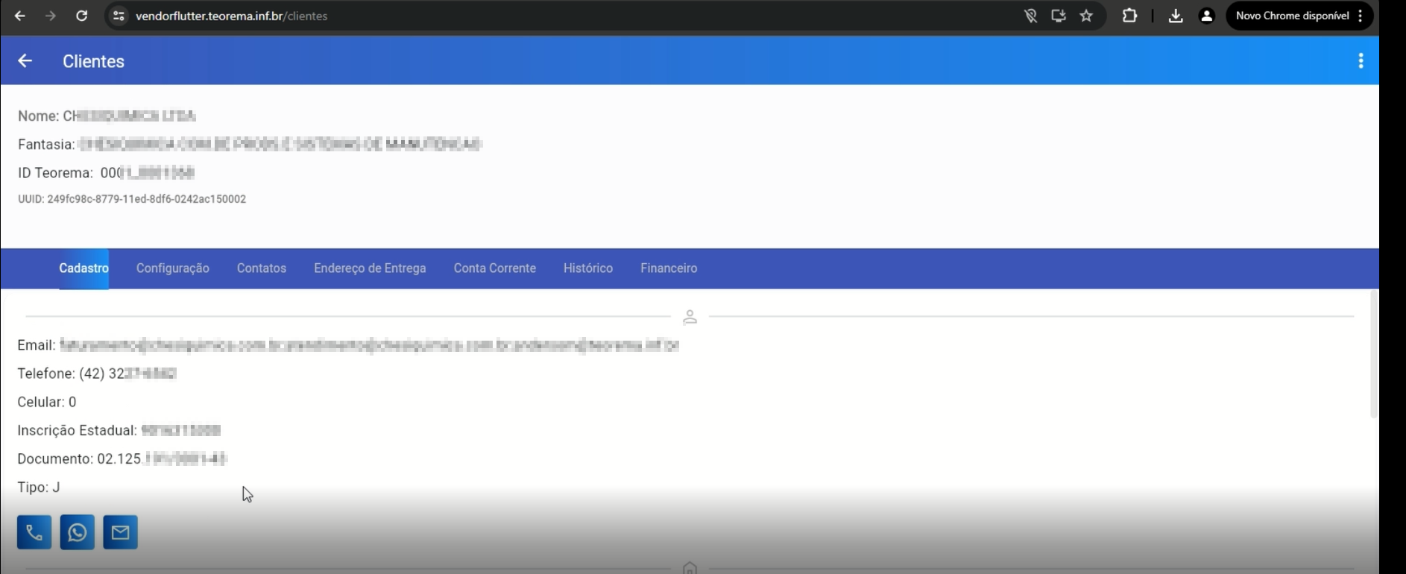Open the Financeiro tab
Viewport: 1406px width, 574px height.
pos(669,268)
